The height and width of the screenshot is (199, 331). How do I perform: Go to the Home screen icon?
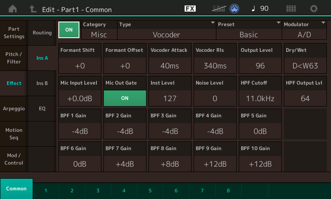point(13,8)
